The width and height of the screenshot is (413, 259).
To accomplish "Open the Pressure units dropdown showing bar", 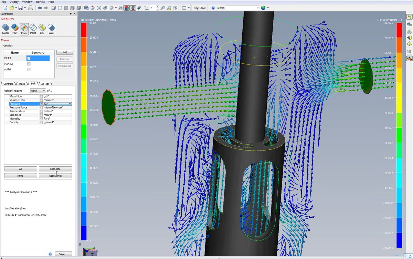I will 70,104.
